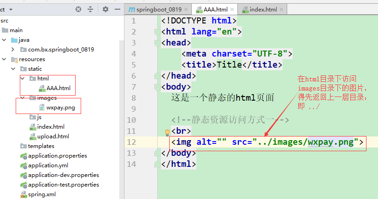Collapse the html folder chevron

23,78
